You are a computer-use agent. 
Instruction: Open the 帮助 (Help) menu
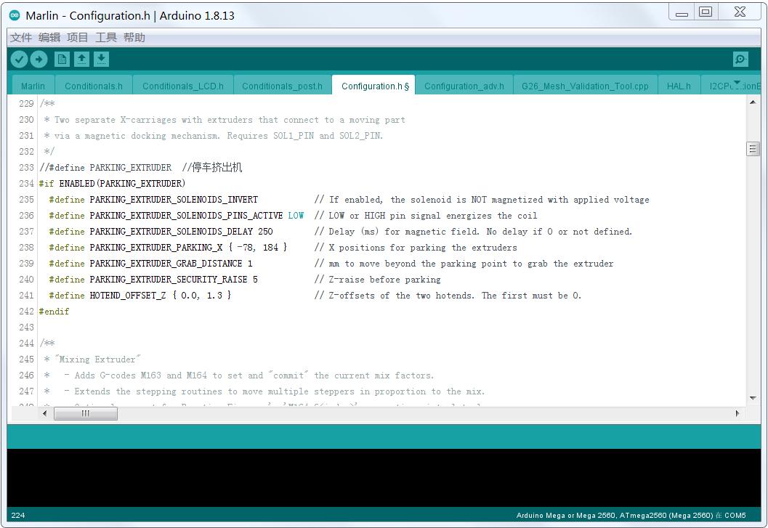[134, 38]
